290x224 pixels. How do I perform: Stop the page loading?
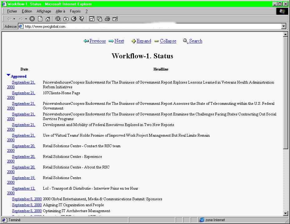click(32, 19)
